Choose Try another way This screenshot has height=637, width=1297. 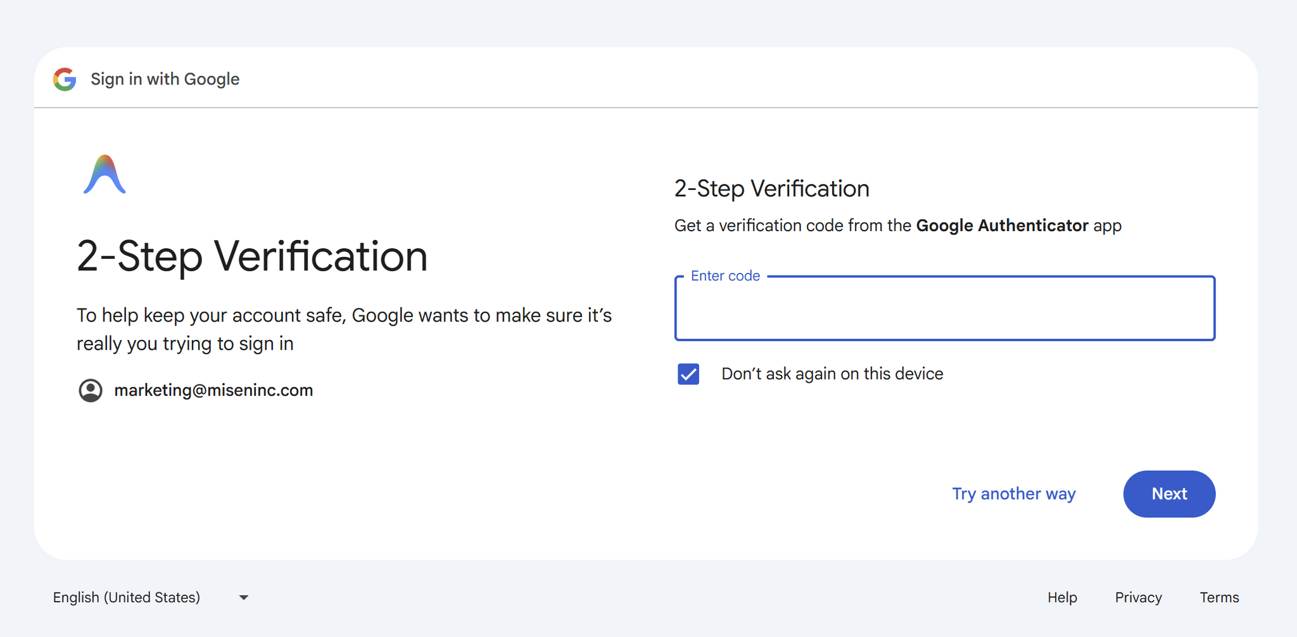[1014, 494]
